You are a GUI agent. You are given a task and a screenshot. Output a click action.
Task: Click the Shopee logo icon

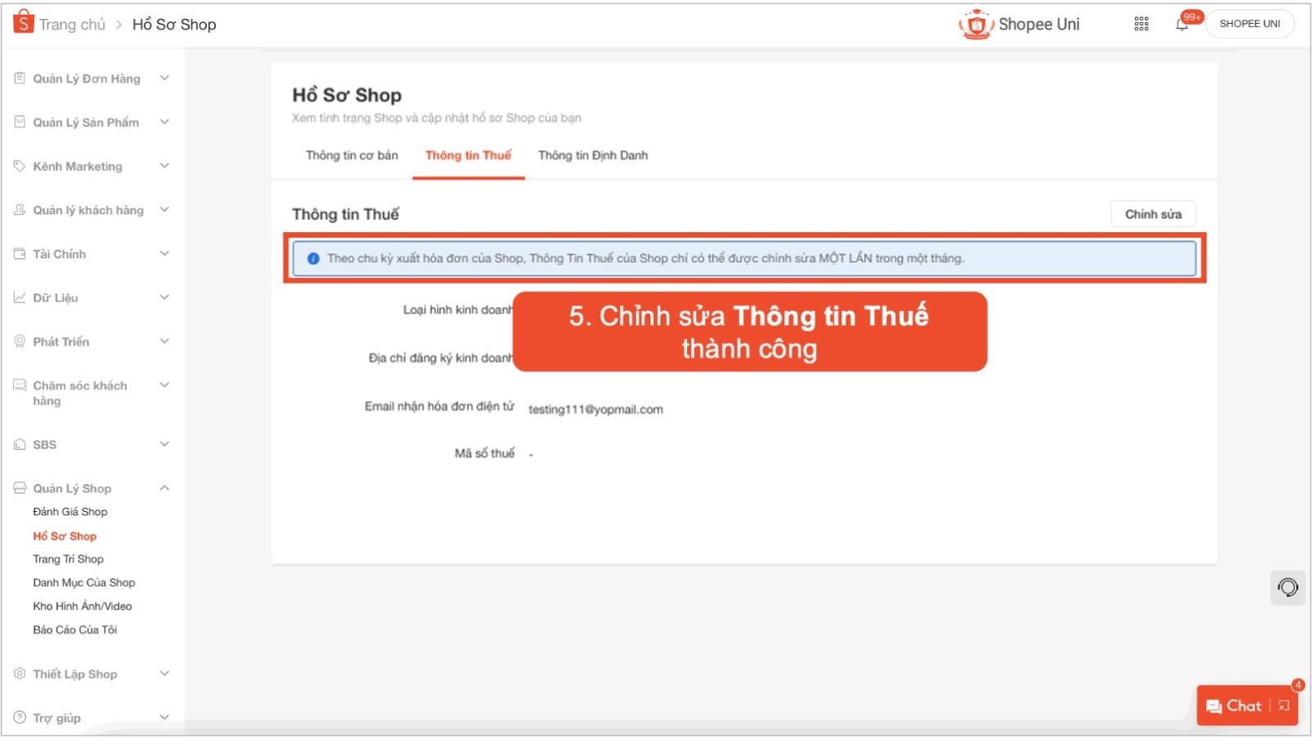point(24,22)
